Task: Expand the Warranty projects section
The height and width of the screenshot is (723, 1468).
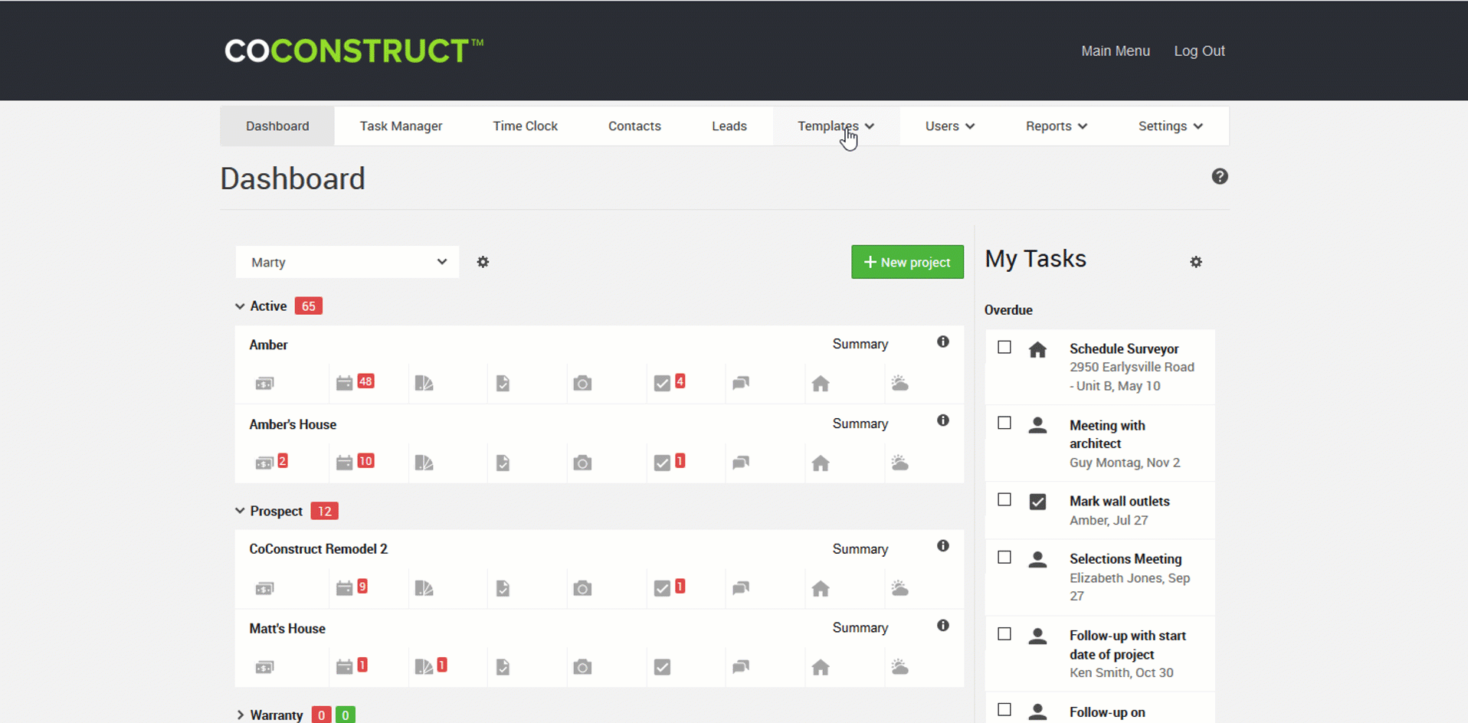Action: point(240,715)
